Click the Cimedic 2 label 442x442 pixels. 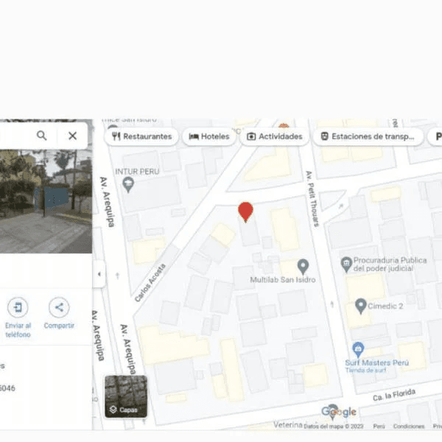385,306
